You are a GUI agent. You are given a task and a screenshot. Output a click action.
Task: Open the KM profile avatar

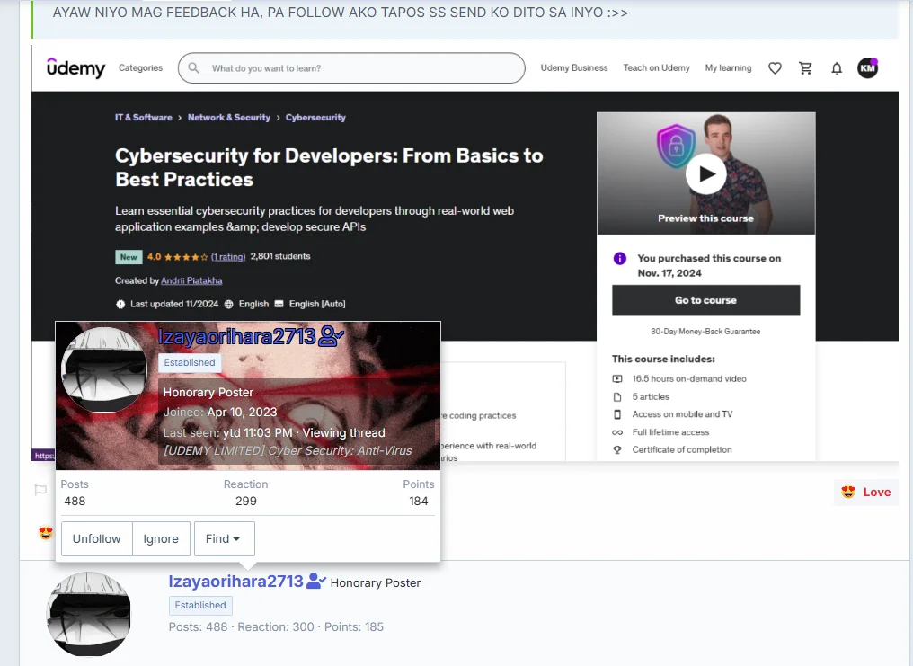[x=867, y=68]
